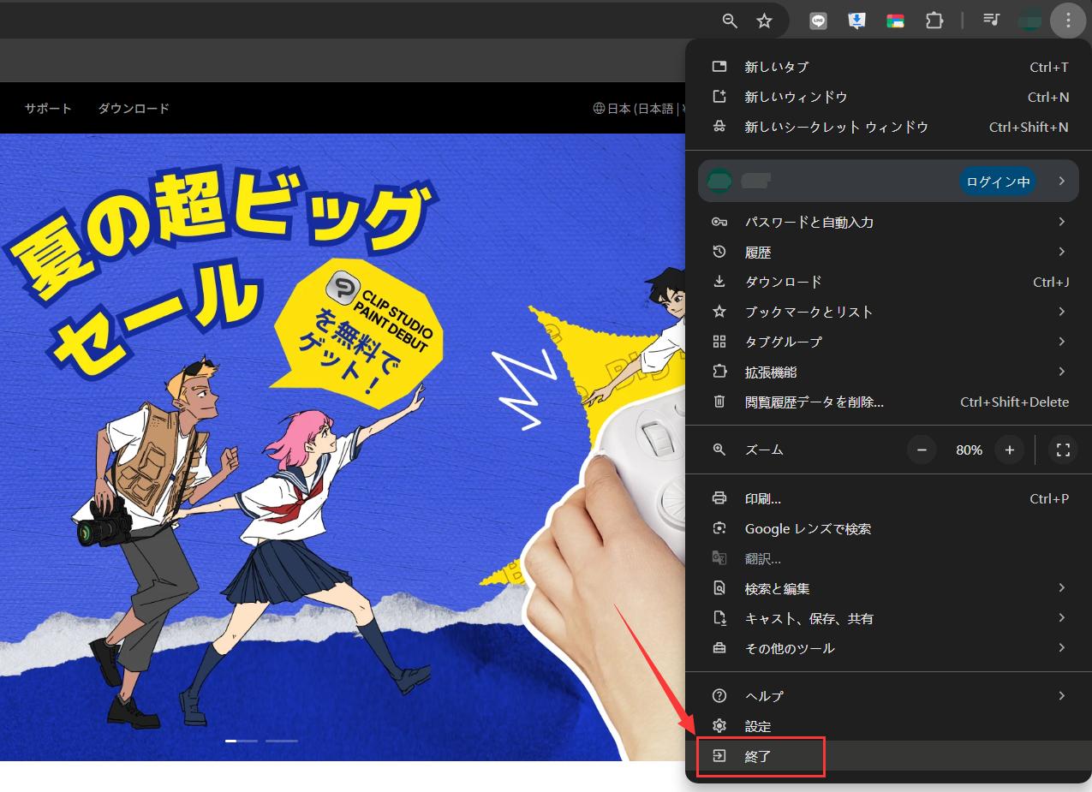Open the ダウンロード link in page header
The width and height of the screenshot is (1092, 792).
134,108
